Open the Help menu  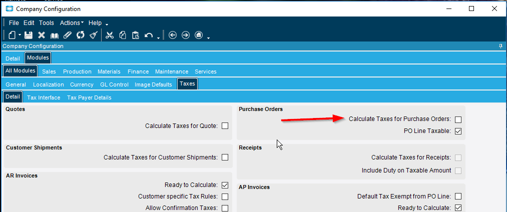pos(95,23)
